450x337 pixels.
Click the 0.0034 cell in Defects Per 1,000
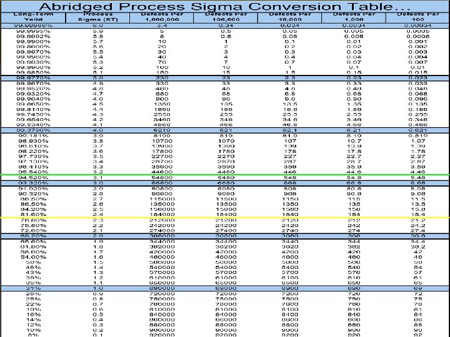pos(354,26)
